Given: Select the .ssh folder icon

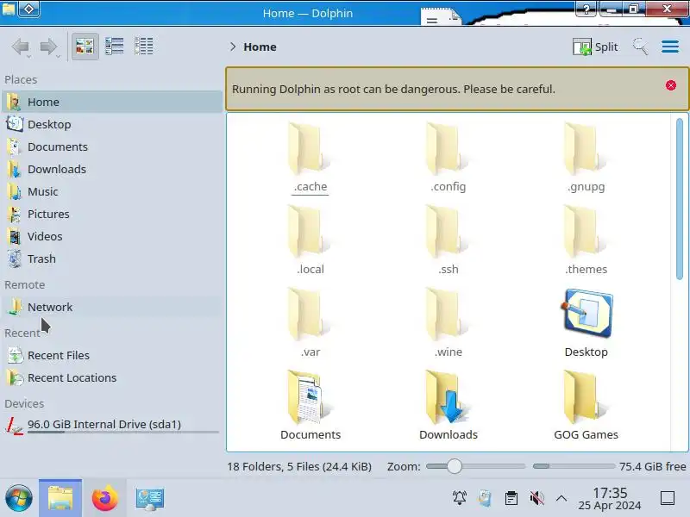Looking at the screenshot, I should pyautogui.click(x=448, y=233).
